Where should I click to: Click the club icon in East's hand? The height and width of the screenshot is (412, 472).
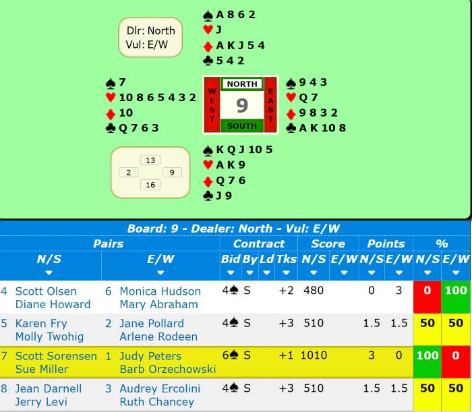[x=291, y=128]
